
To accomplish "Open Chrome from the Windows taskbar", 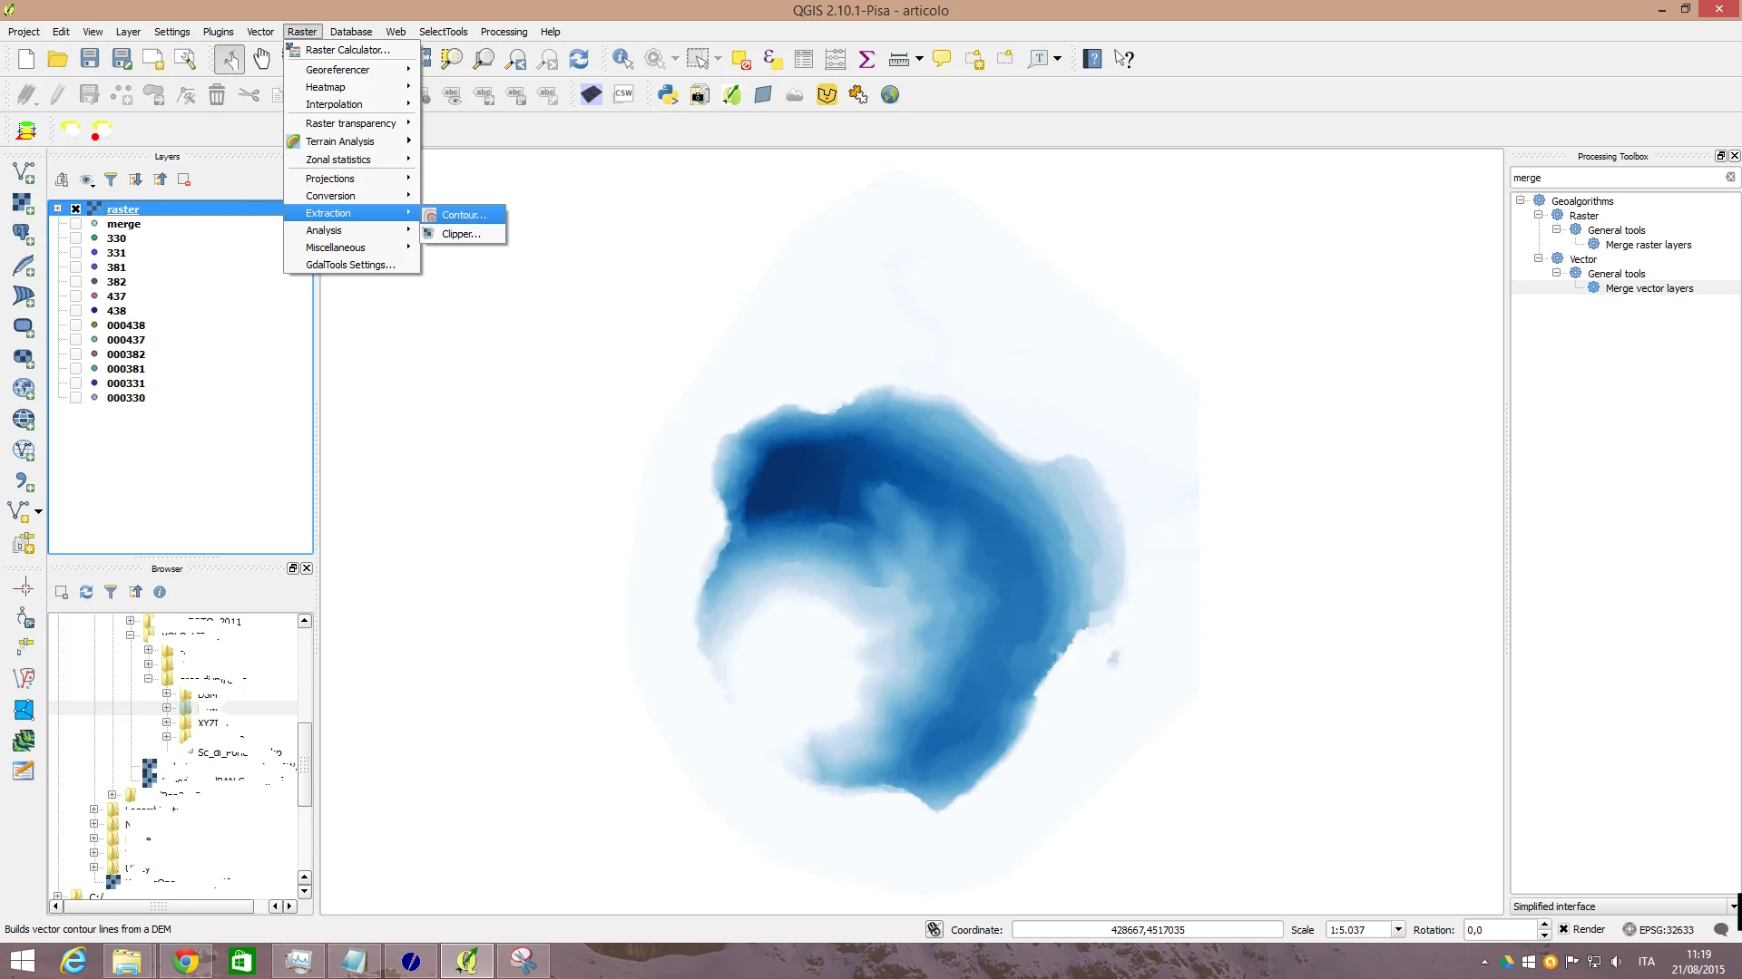I will pos(185,961).
